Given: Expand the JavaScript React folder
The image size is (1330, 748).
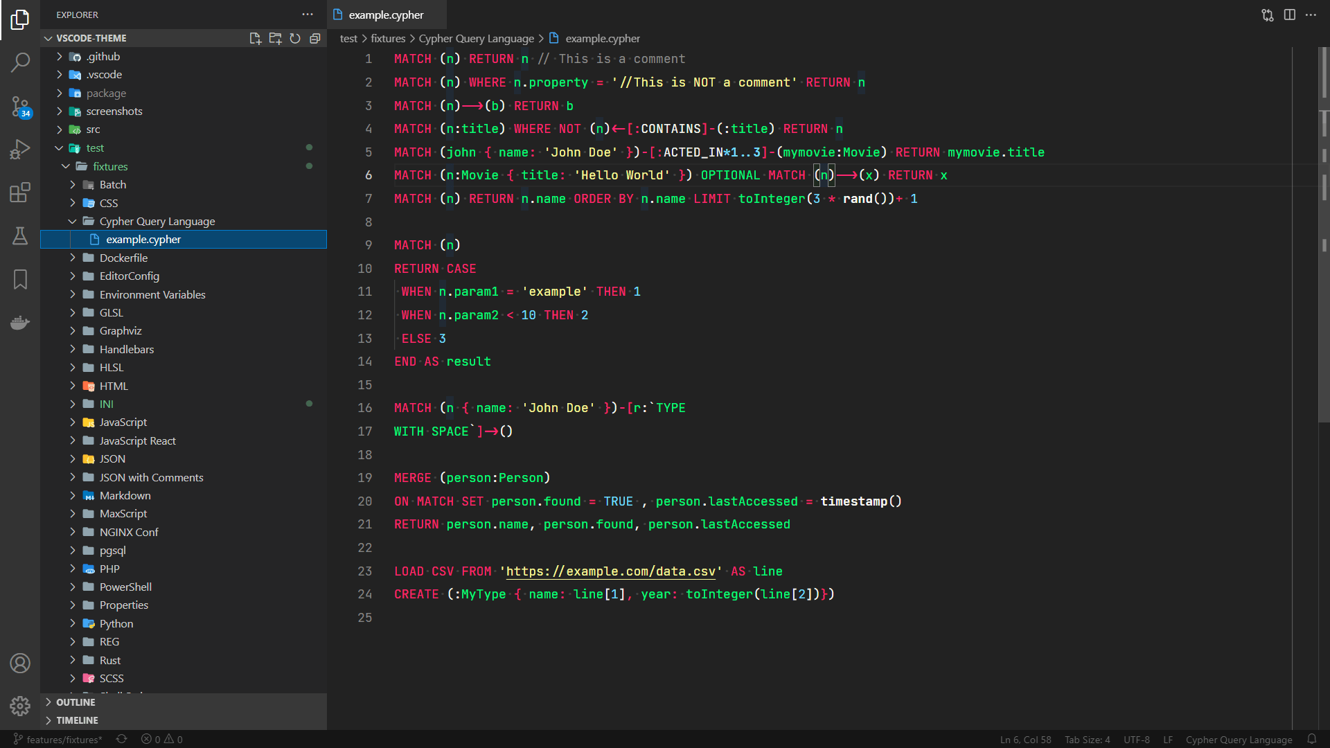Looking at the screenshot, I should click(137, 440).
